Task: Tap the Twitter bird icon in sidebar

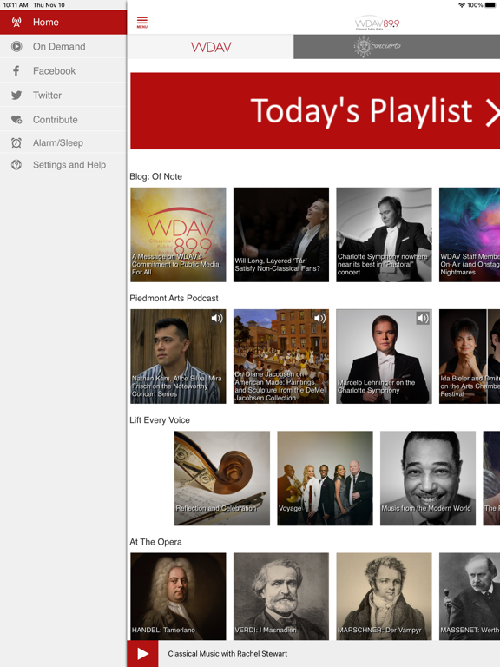Action: (16, 96)
